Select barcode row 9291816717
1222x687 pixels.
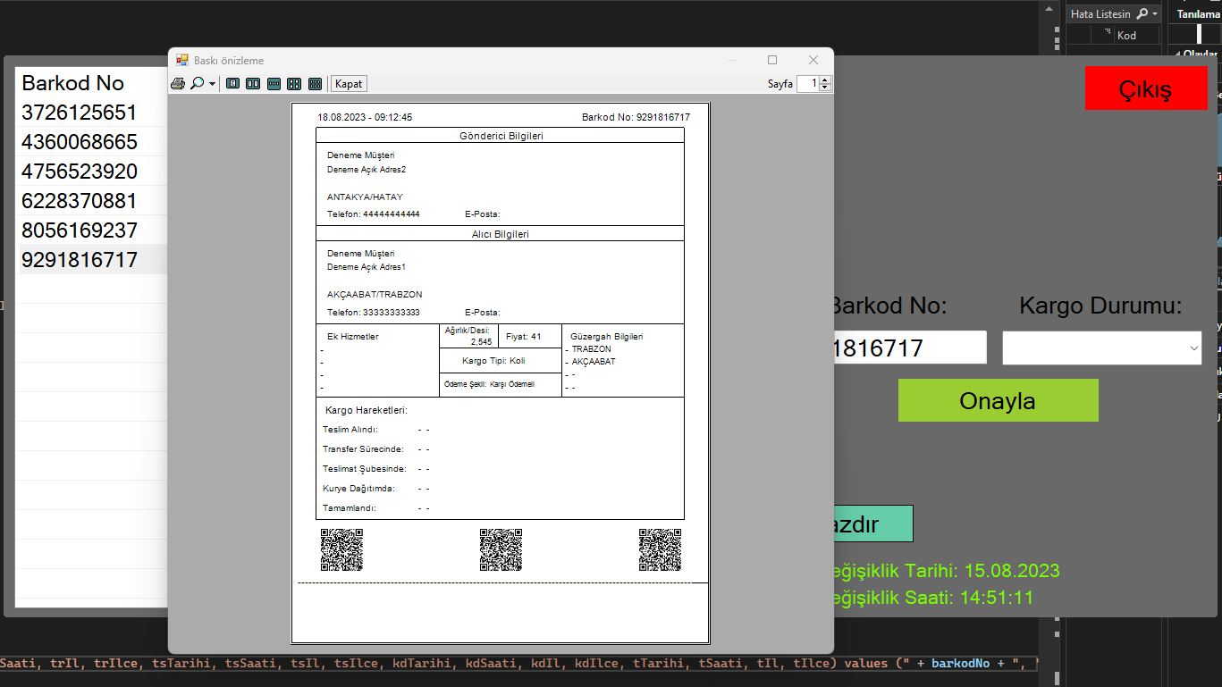79,258
